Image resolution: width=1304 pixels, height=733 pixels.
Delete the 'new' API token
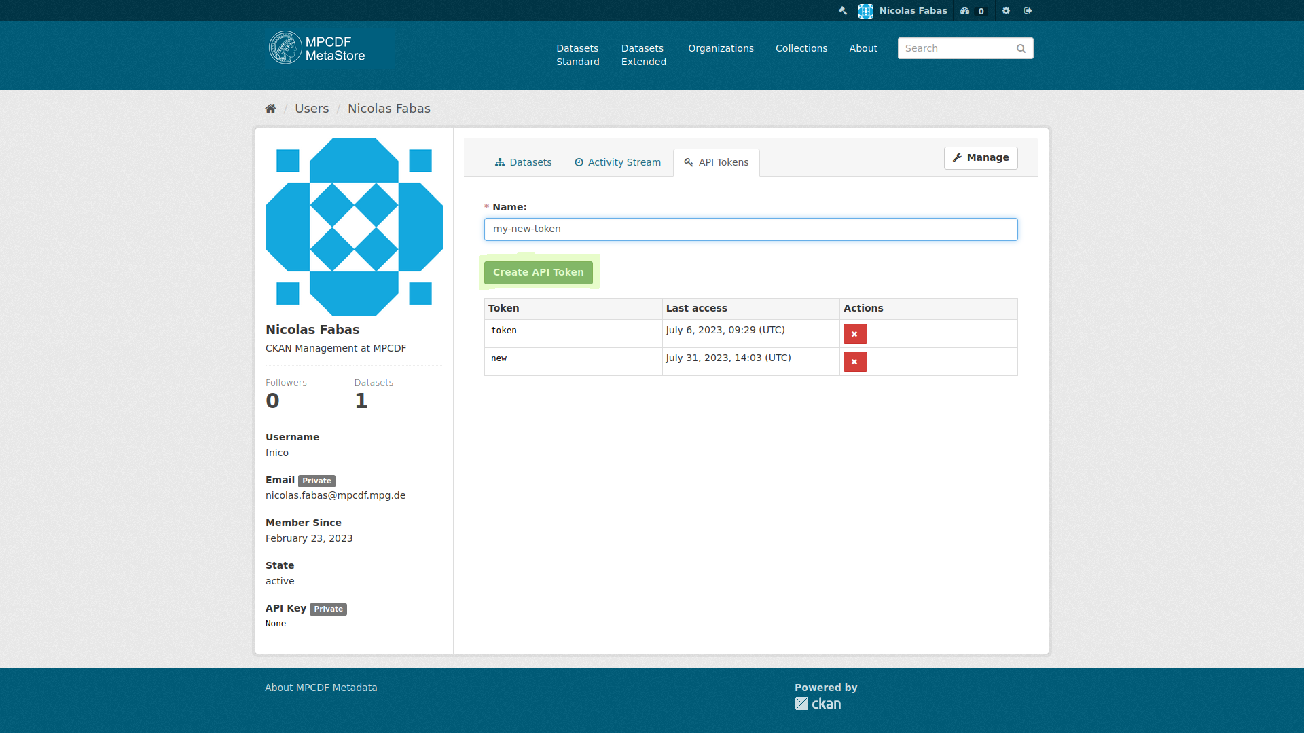click(x=855, y=362)
